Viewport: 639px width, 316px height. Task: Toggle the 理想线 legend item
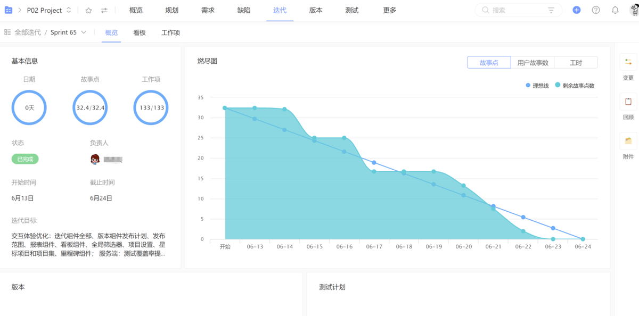click(x=537, y=86)
